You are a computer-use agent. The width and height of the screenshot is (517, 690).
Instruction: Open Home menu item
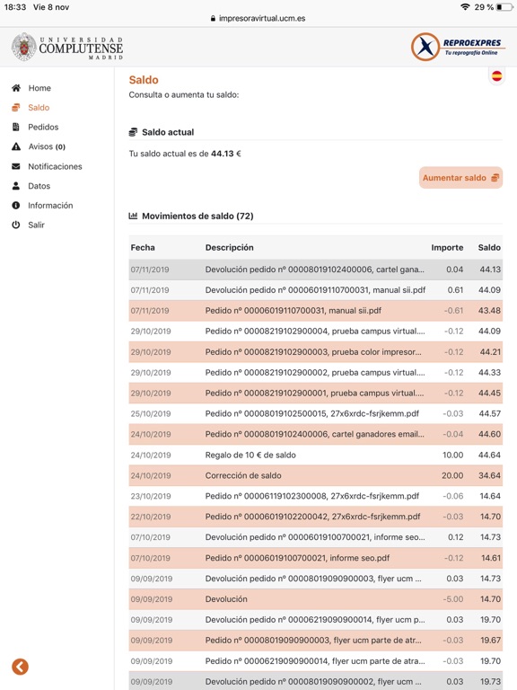pos(39,88)
